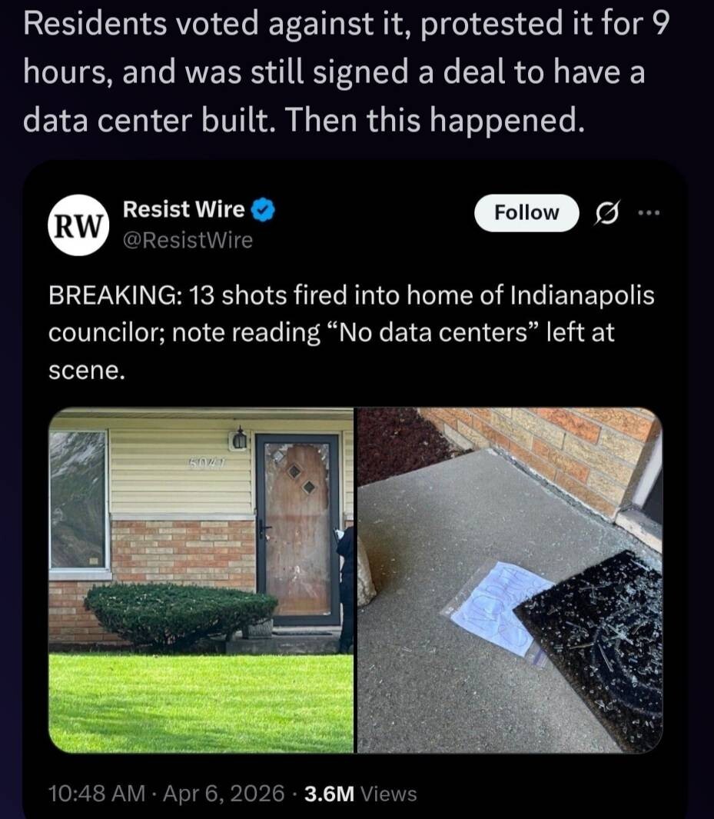Open the porch note photo

510,581
